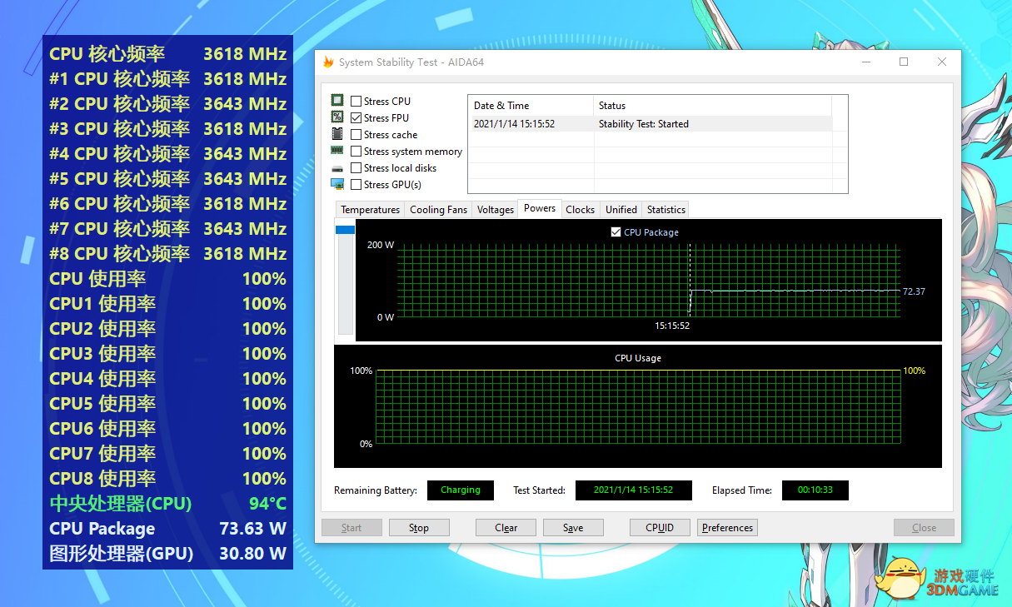The width and height of the screenshot is (1012, 607).
Task: Open the CPUID panel button
Action: 660,528
